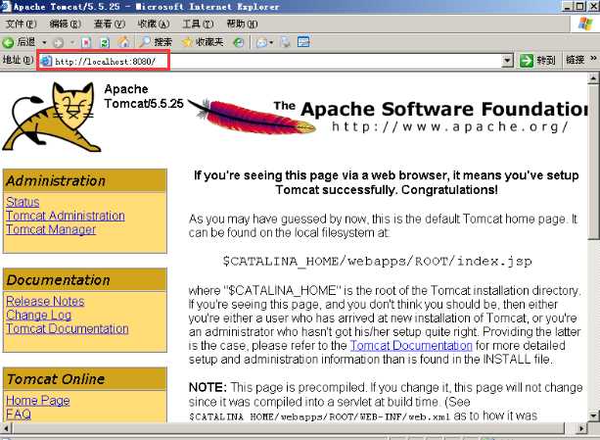Viewport: 600px width, 440px height.
Task: Click the Administration panel heading
Action: pyautogui.click(x=84, y=180)
